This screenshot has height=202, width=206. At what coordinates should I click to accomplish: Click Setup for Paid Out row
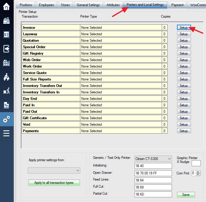pyautogui.click(x=184, y=111)
